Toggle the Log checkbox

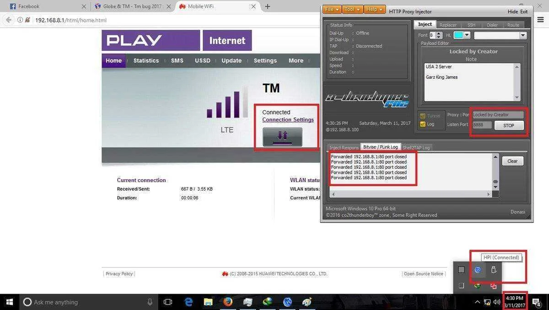click(x=423, y=124)
